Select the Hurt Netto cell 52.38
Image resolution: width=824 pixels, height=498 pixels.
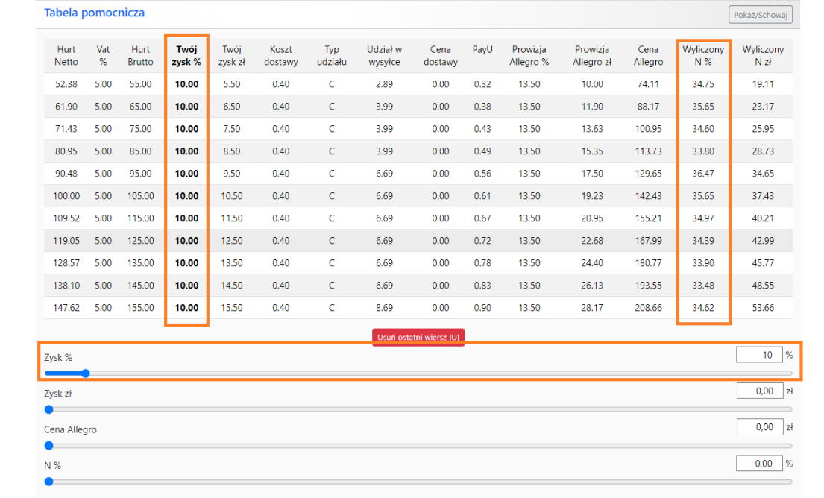click(x=66, y=84)
